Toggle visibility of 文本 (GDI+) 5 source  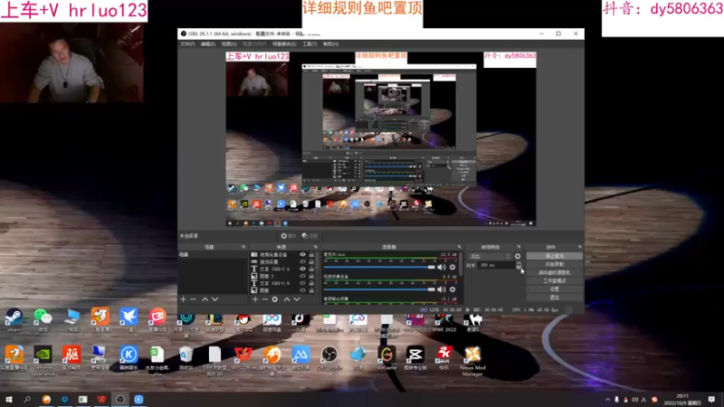[302, 283]
